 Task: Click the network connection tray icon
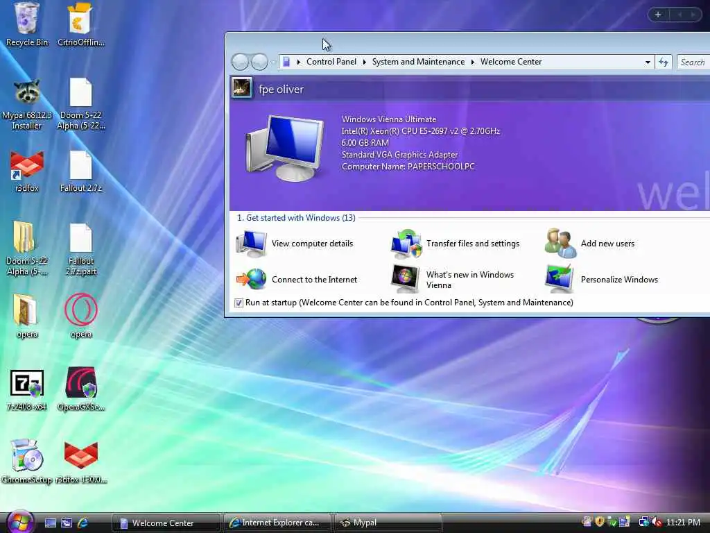[x=643, y=522]
